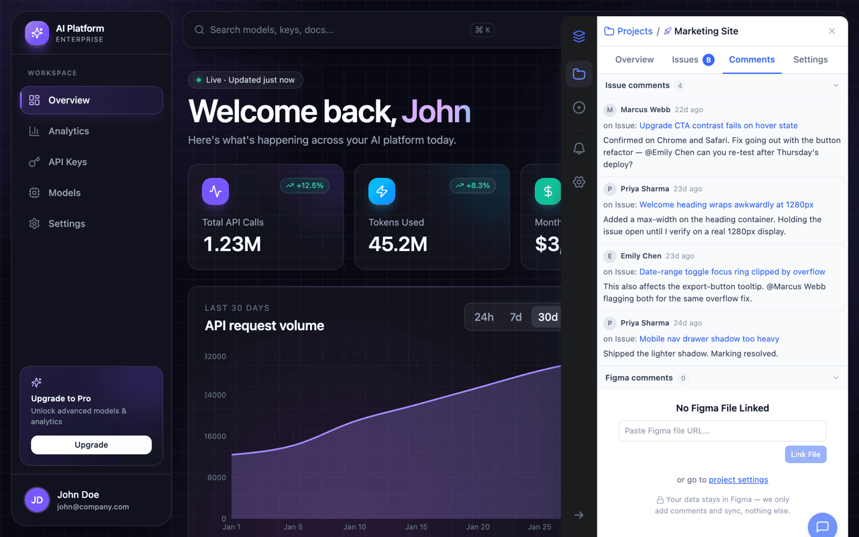859x537 pixels.
Task: Click the Upgrade button
Action: [x=91, y=444]
